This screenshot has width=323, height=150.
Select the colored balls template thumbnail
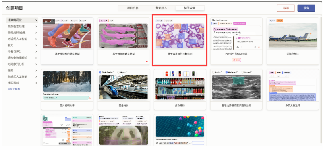pyautogui.click(x=180, y=126)
